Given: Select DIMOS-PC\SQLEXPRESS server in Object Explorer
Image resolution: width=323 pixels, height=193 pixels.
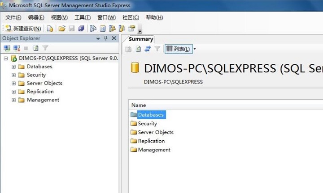Looking at the screenshot, I should [68, 58].
